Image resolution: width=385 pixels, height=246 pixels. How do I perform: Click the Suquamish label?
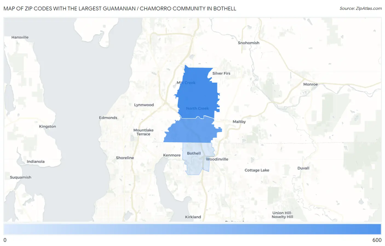click(x=21, y=177)
